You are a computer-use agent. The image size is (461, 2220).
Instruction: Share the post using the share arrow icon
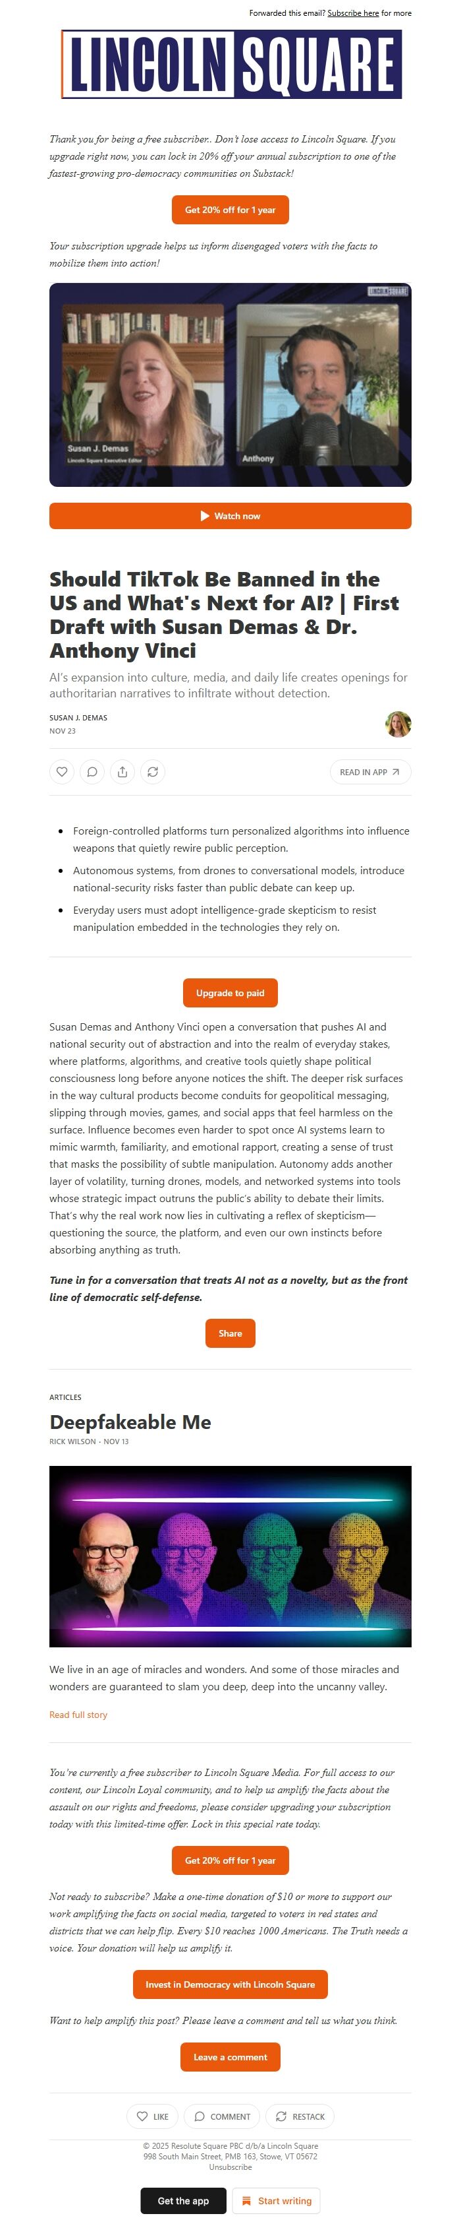(x=123, y=772)
